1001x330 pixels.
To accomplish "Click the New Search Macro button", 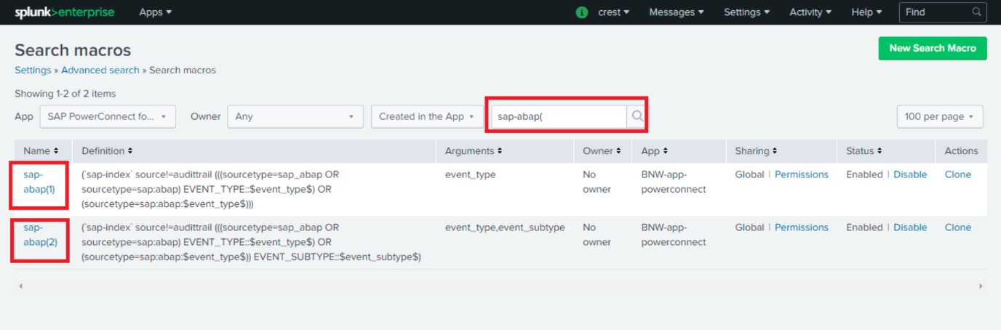I will (933, 48).
